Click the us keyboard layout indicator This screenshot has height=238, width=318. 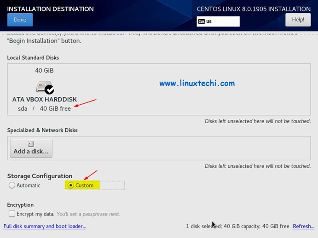coord(218,21)
